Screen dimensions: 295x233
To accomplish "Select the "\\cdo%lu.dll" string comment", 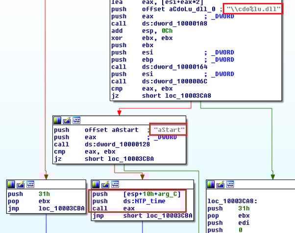I will pyautogui.click(x=254, y=8).
